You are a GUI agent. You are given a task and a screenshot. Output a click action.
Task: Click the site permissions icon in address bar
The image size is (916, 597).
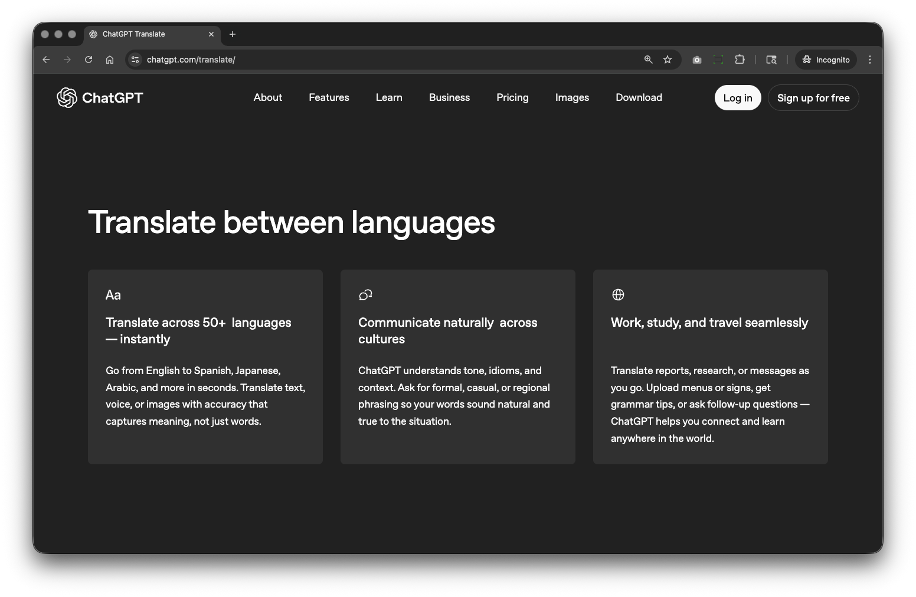(135, 60)
